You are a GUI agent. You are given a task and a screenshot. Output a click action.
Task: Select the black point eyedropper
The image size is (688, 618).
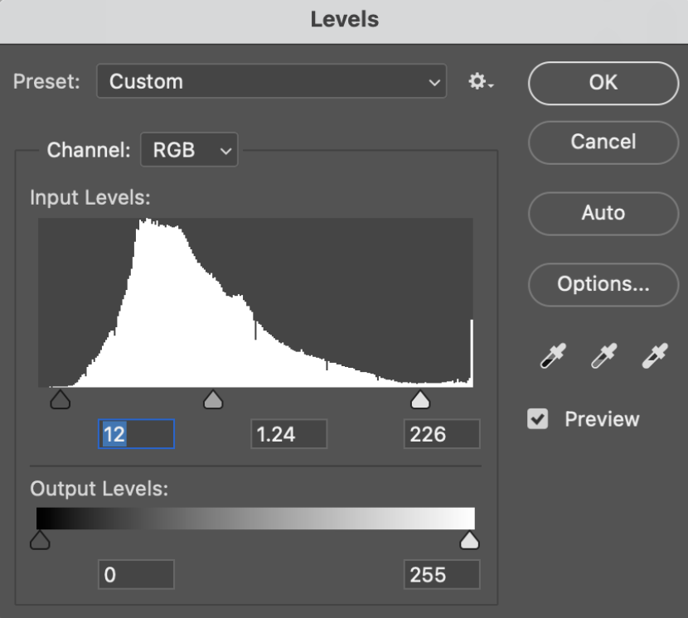[553, 355]
